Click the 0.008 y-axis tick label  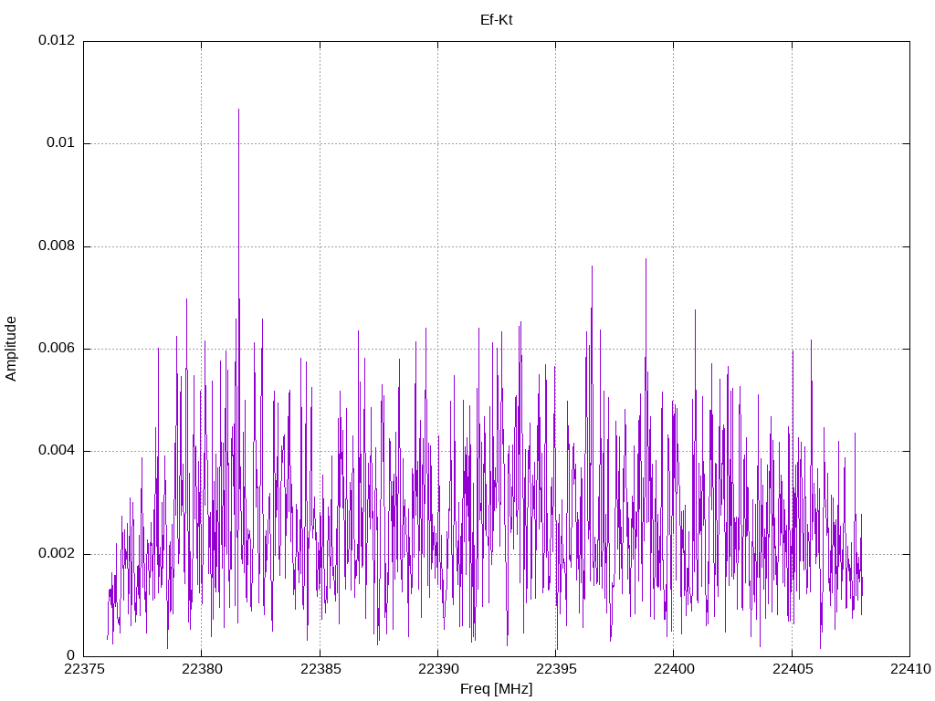coord(57,246)
